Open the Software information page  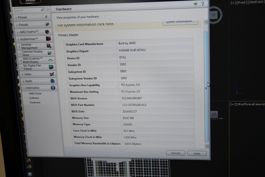click(x=34, y=98)
